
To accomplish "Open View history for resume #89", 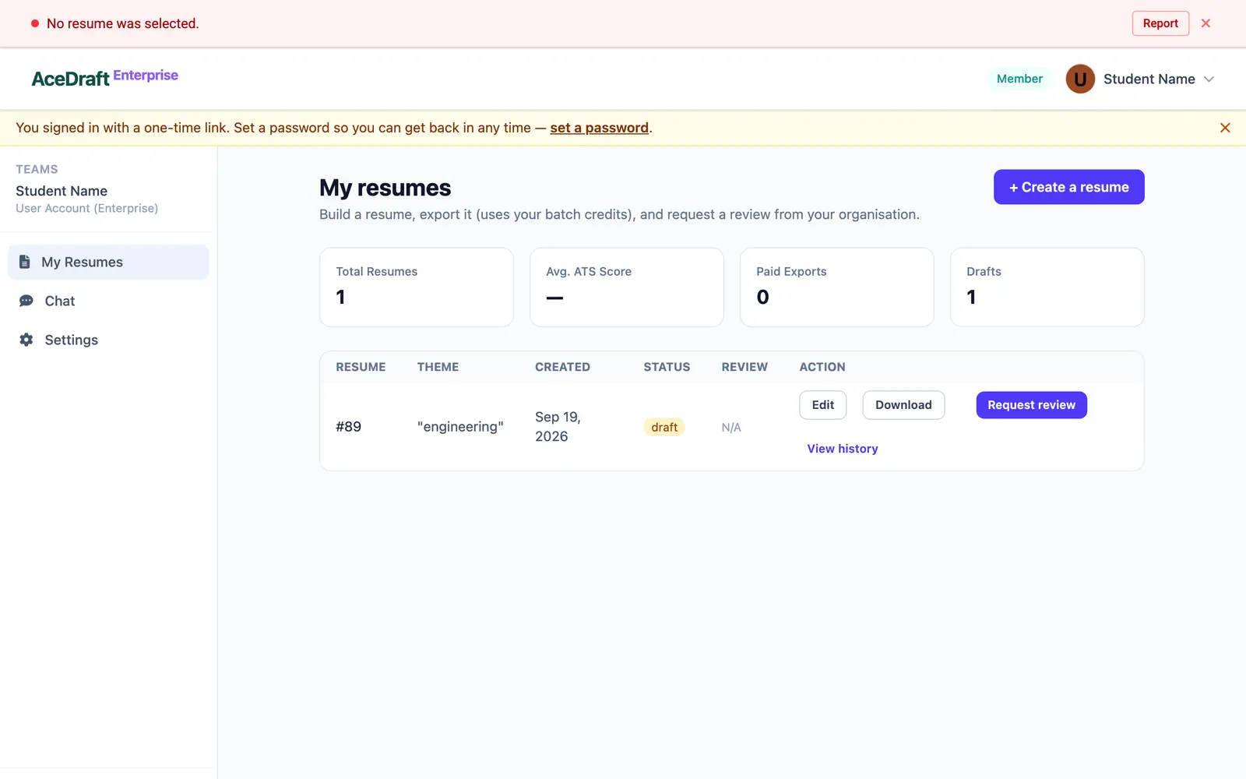I will pyautogui.click(x=843, y=449).
